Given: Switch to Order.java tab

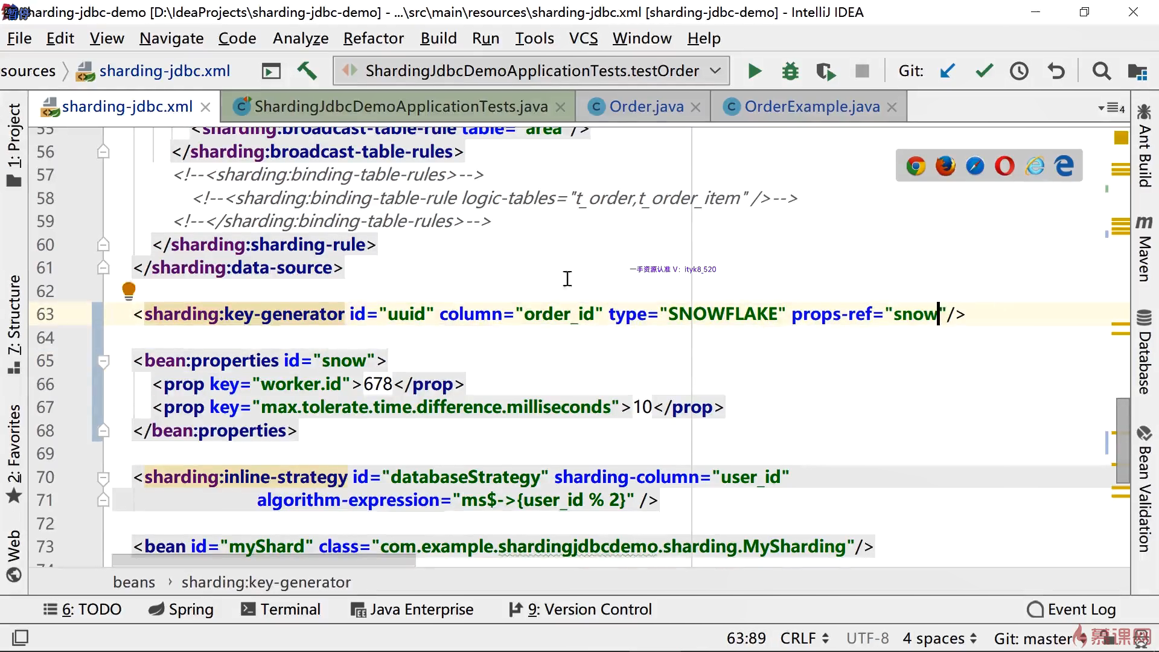Looking at the screenshot, I should tap(645, 107).
